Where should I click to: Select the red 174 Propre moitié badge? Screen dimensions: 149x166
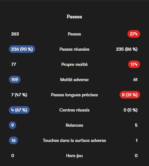[134, 64]
